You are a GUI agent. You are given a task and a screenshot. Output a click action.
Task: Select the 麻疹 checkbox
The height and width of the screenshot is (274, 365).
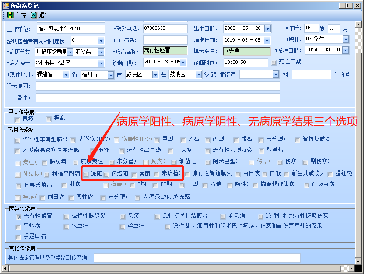(x=93, y=151)
